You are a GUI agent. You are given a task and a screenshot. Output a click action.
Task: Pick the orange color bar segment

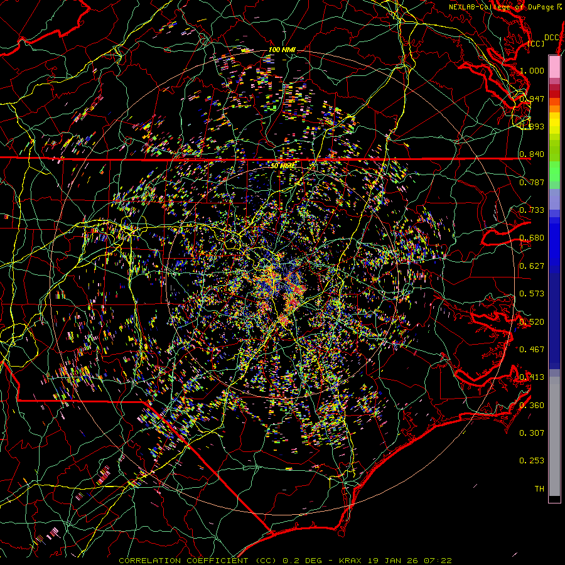[554, 109]
